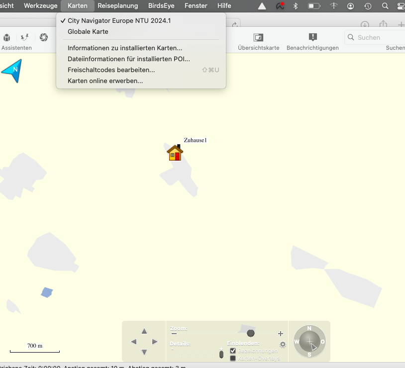Viewport: 405px width, 368px height.
Task: Click the blue north arrow indicator
Action: point(13,71)
